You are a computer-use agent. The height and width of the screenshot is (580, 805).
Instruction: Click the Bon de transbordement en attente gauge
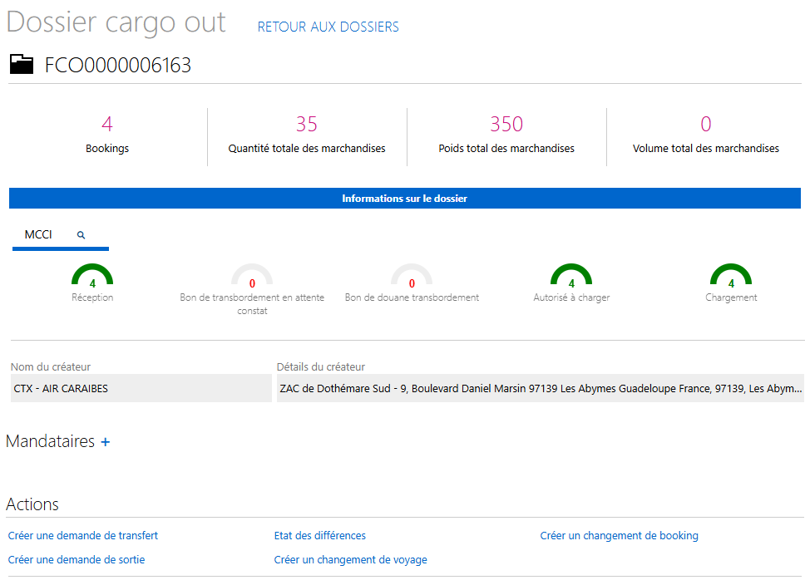(252, 277)
